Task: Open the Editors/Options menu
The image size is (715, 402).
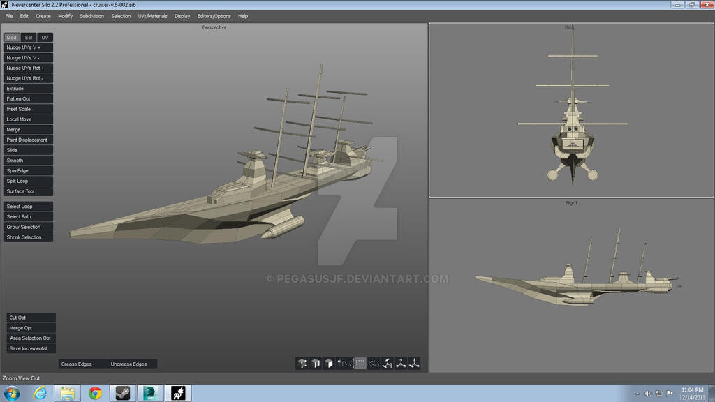Action: point(213,15)
